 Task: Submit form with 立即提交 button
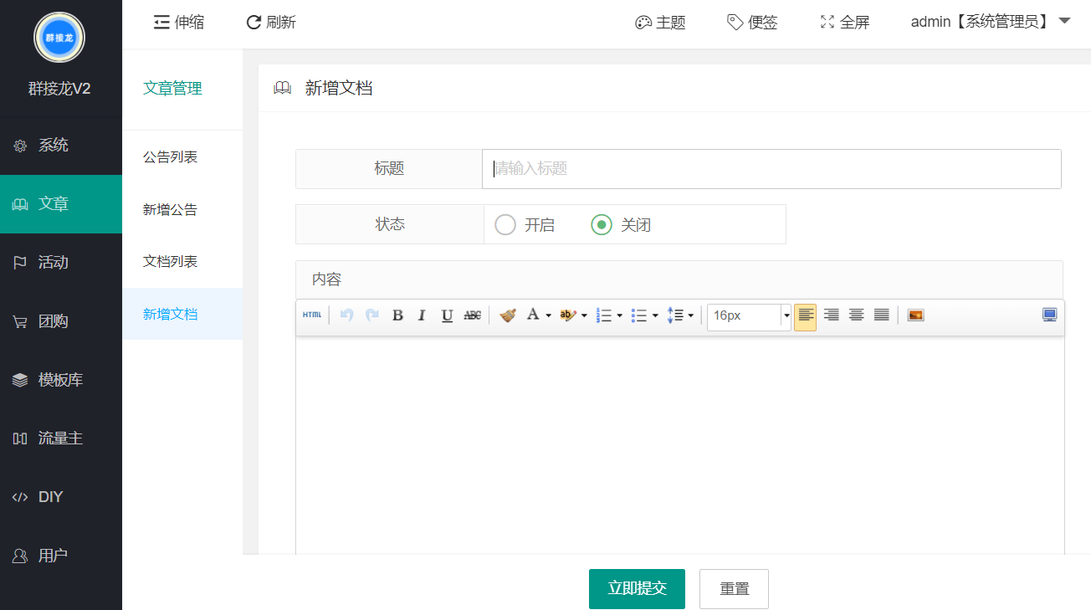pyautogui.click(x=637, y=588)
